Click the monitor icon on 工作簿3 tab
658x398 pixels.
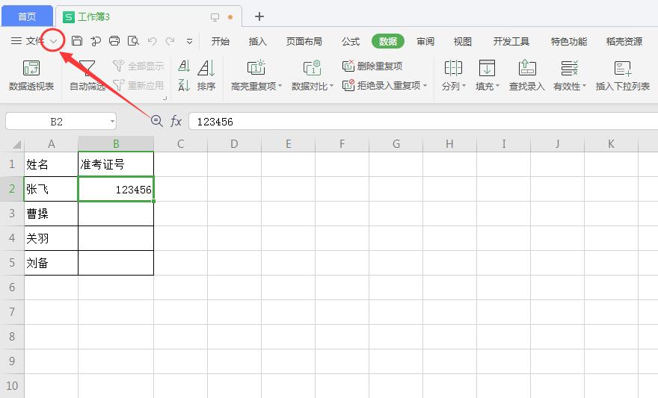click(215, 17)
